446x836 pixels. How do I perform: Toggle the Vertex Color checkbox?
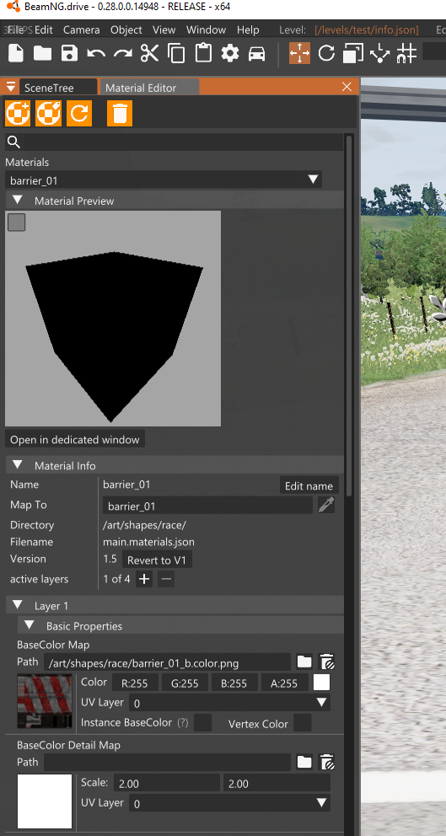tap(303, 723)
